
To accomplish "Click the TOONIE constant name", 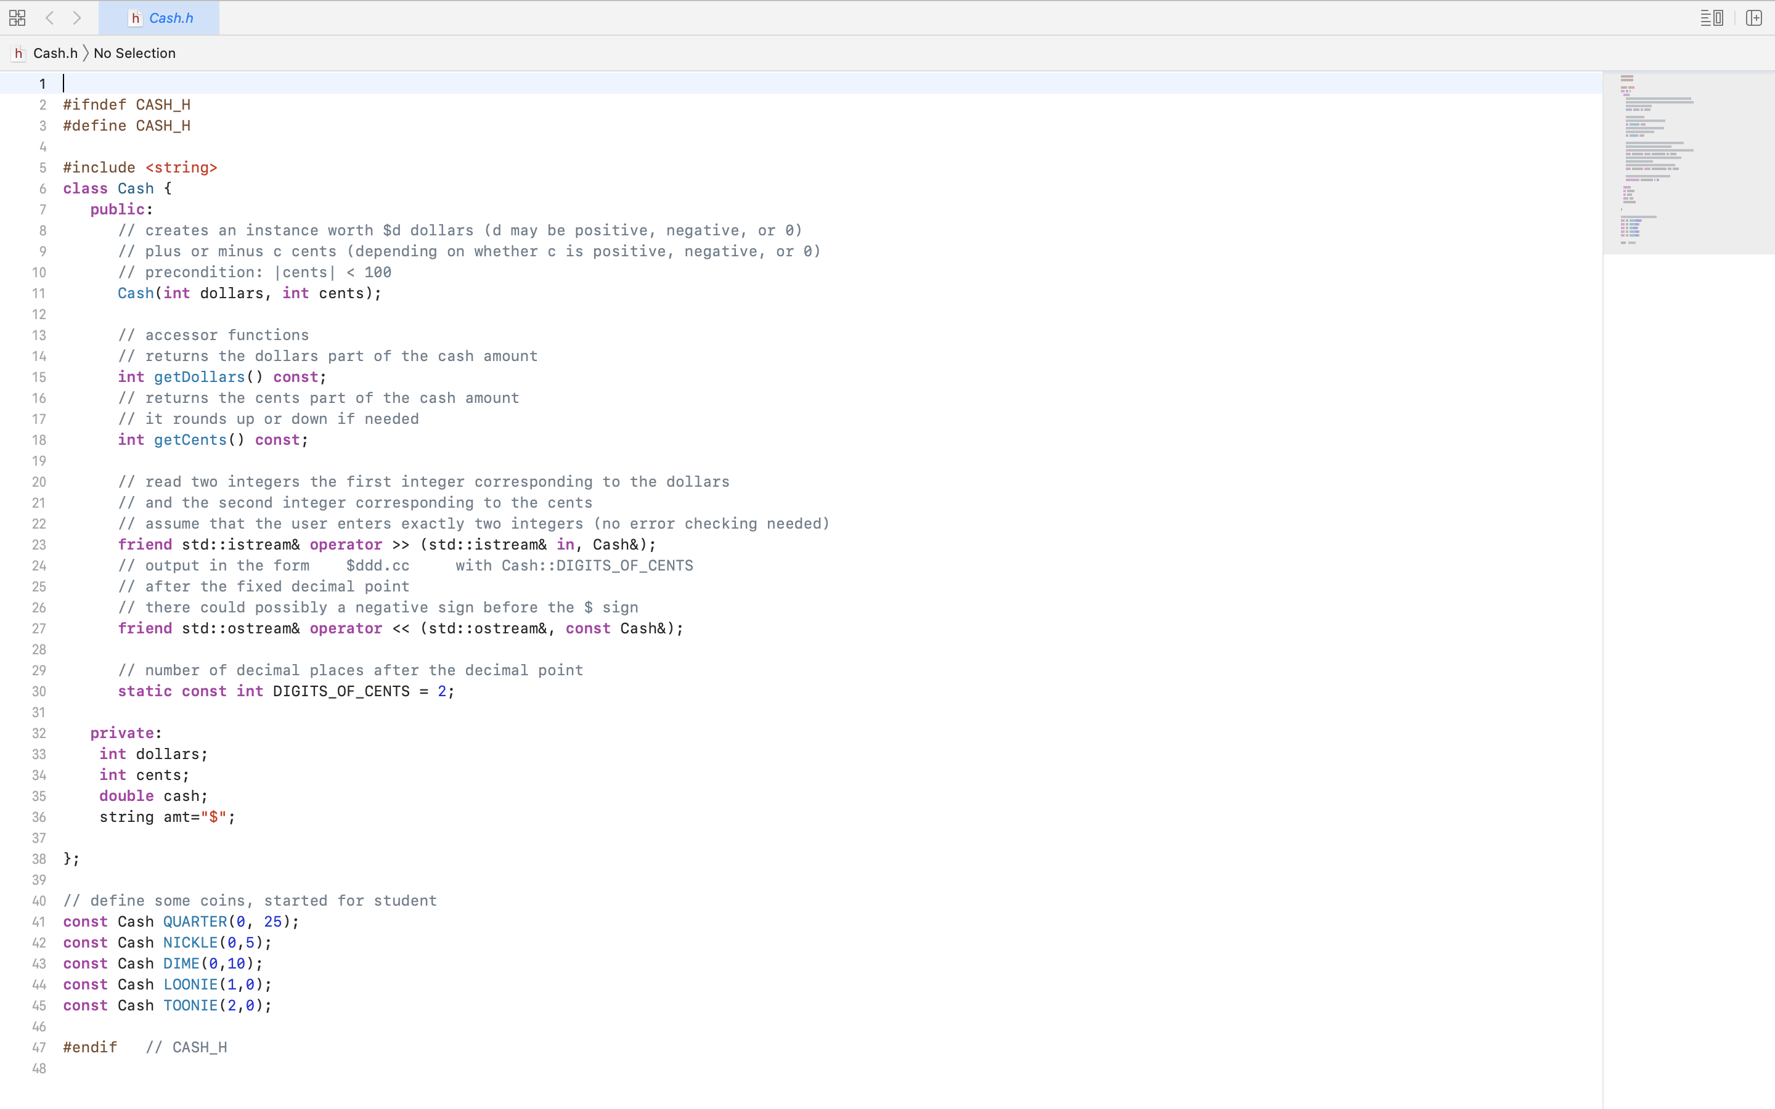I will click(190, 1005).
